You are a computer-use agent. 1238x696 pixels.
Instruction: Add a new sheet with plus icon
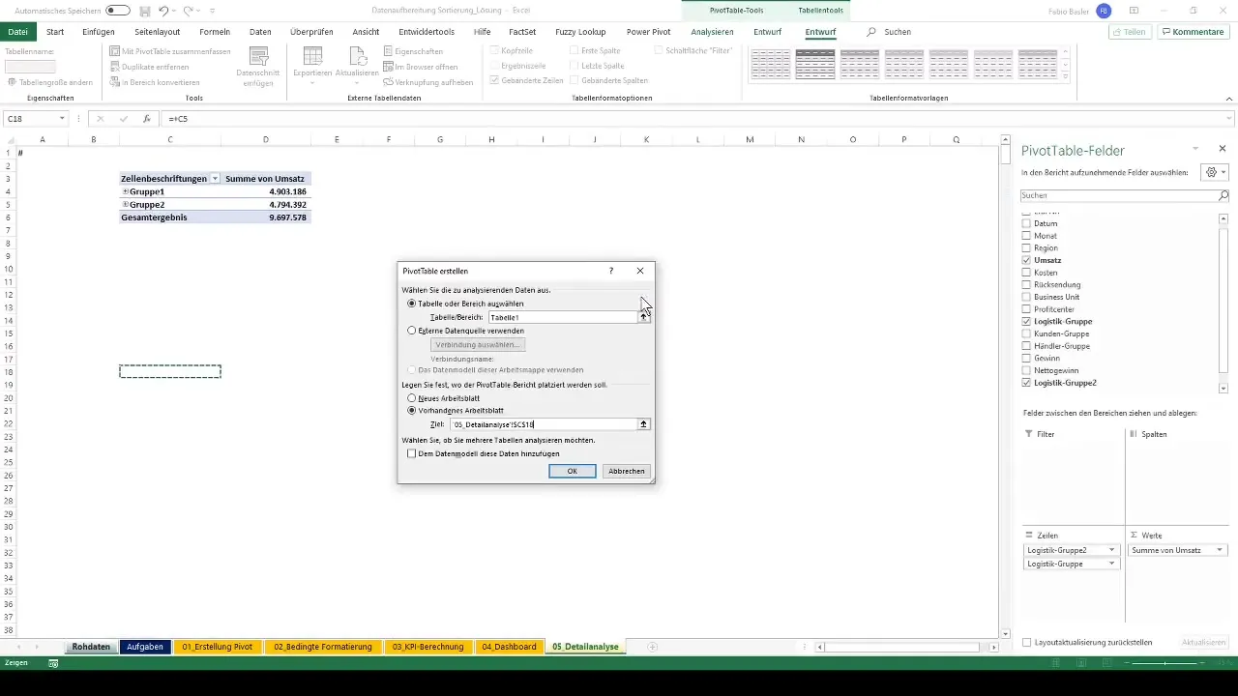(653, 647)
